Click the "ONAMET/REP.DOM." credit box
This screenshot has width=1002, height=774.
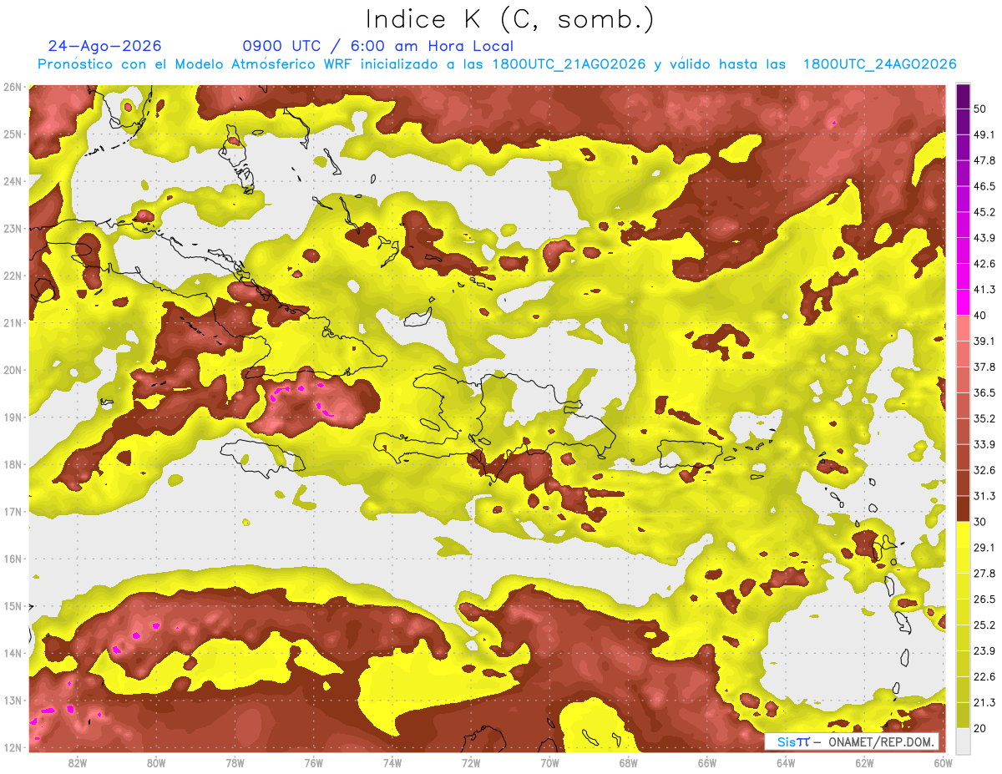pos(852,741)
